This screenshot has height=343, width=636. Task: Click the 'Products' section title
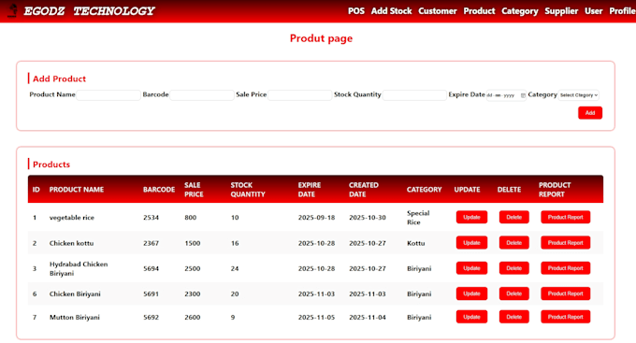[51, 164]
